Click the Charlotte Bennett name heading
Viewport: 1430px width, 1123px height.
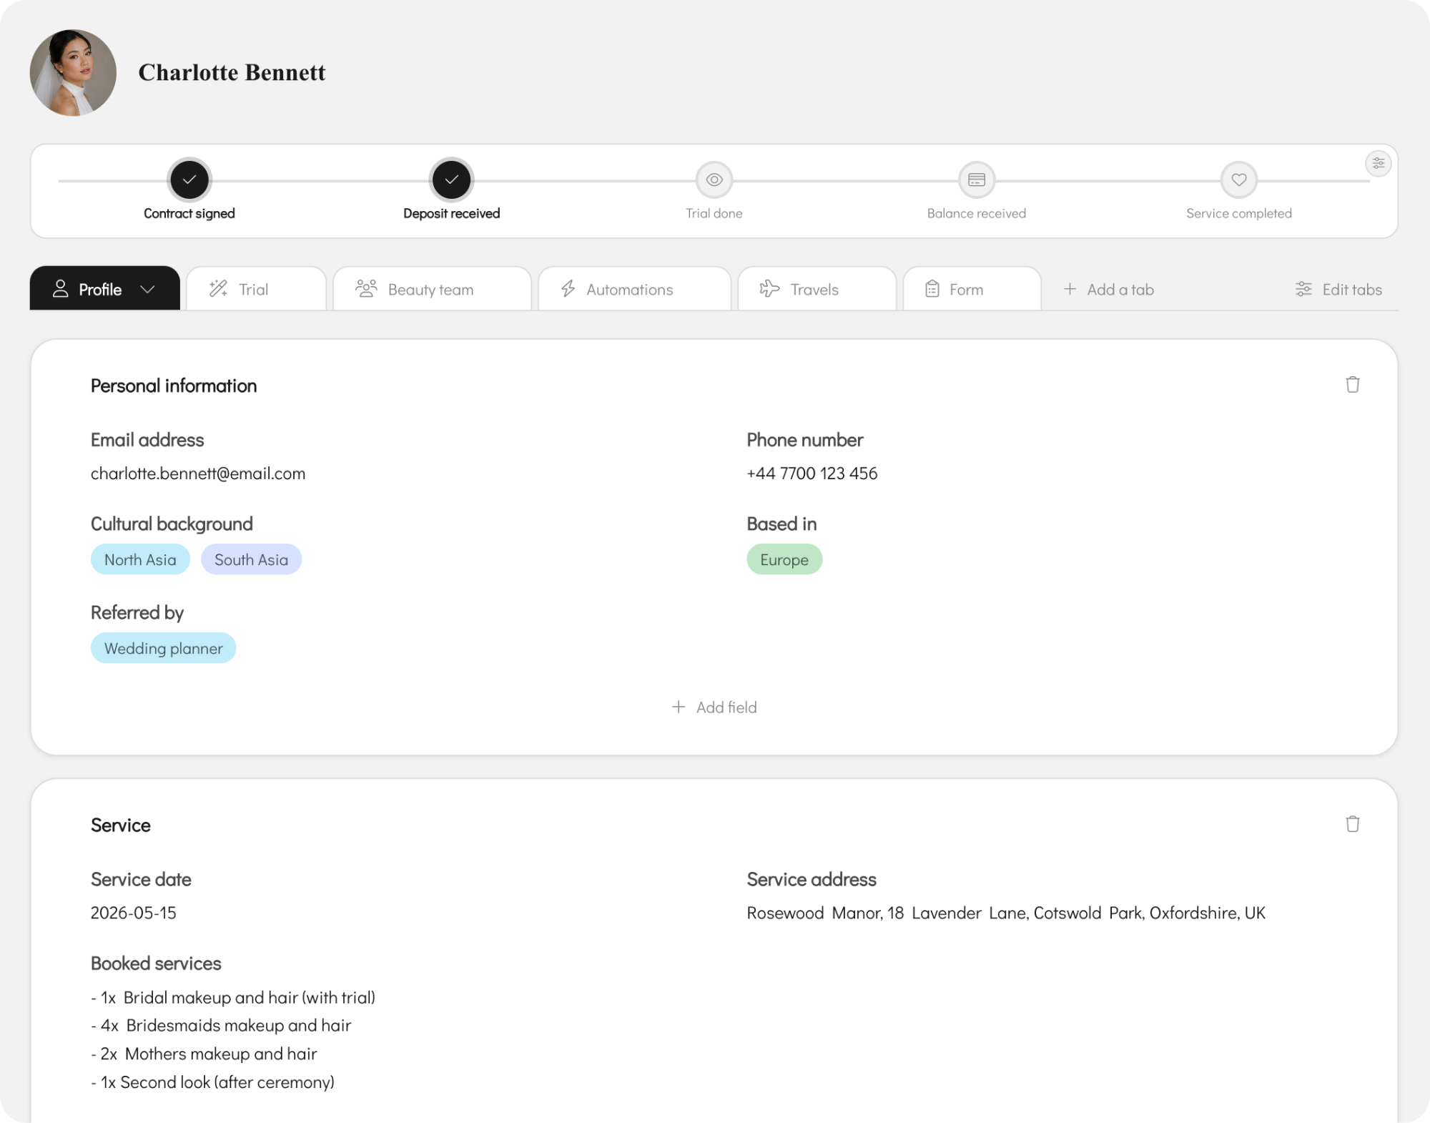232,73
